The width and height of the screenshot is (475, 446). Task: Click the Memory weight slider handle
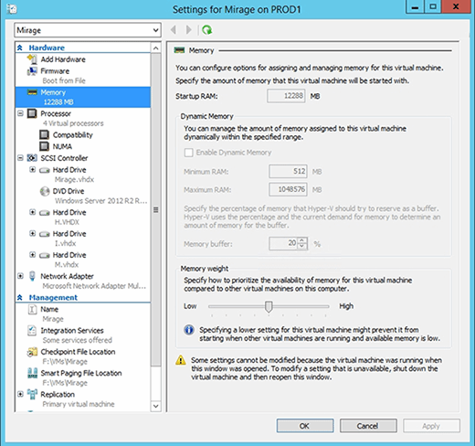[x=269, y=307]
